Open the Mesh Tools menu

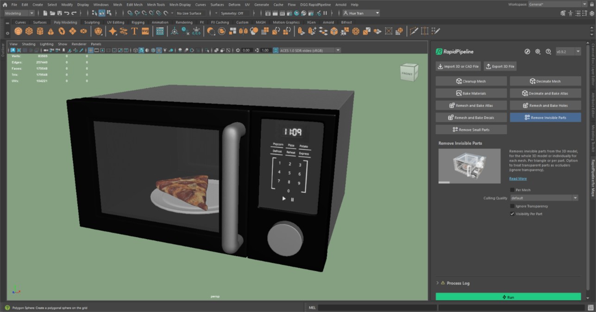point(156,5)
